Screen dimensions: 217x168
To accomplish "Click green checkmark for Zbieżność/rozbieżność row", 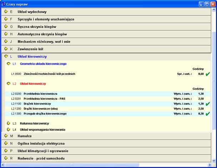I will pos(208,74).
